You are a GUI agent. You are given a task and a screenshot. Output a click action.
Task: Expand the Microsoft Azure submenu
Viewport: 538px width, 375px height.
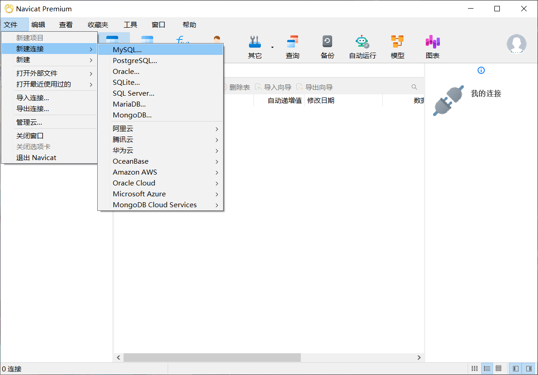click(160, 194)
